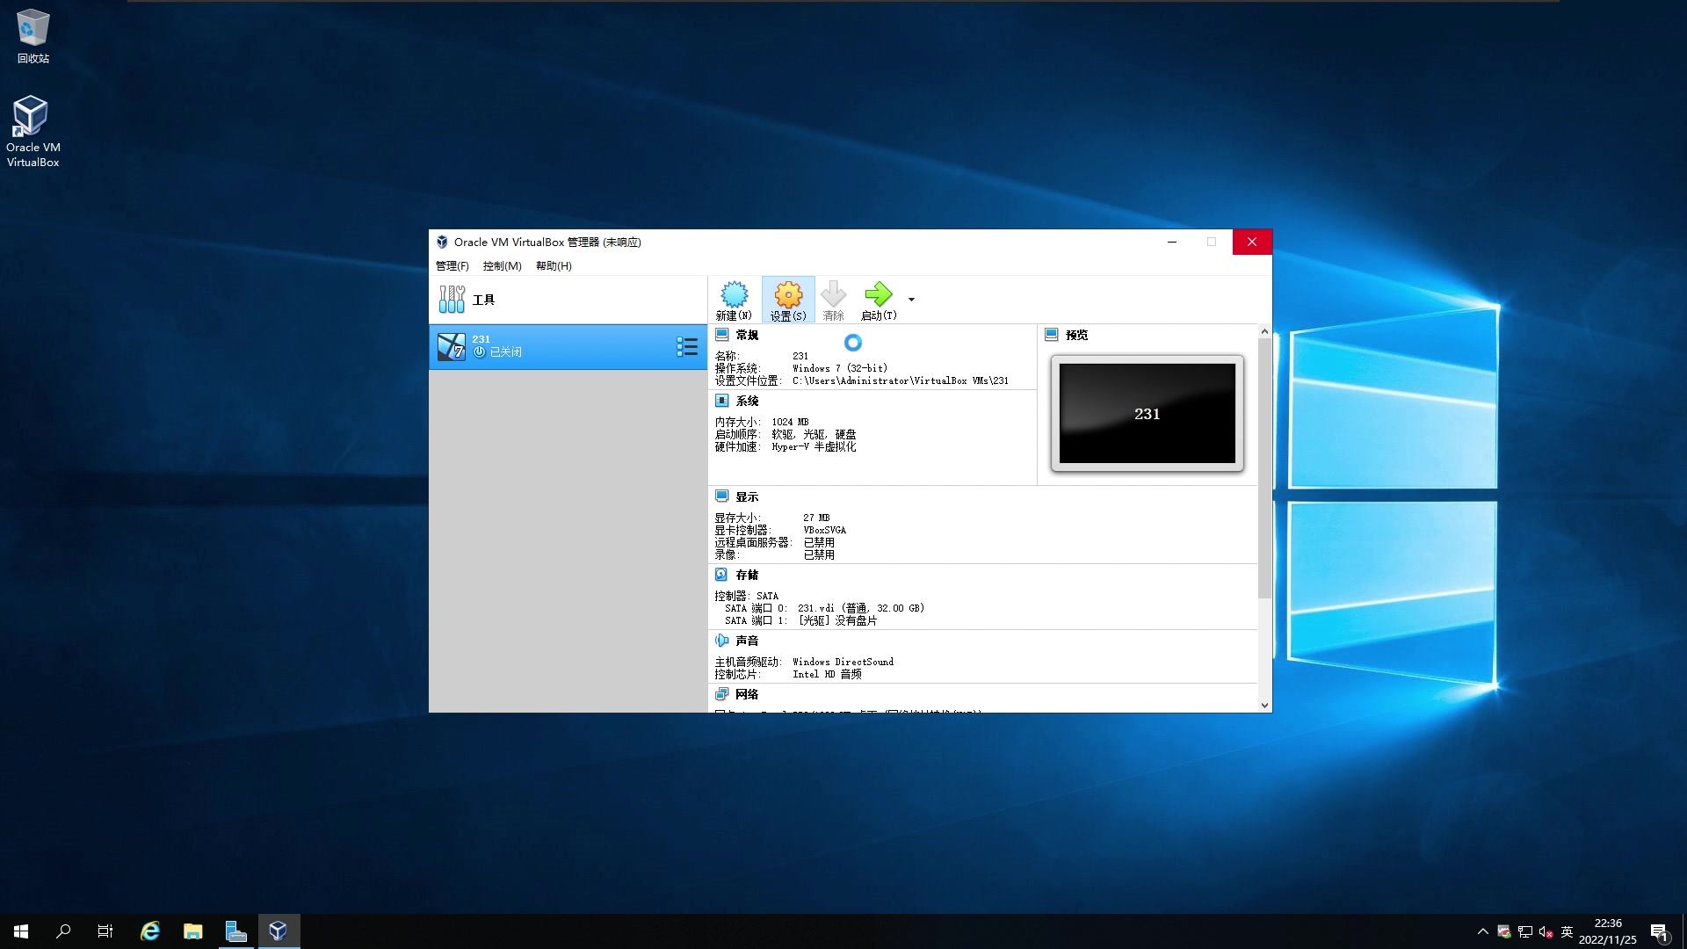Click the Start (启动) green arrow
The width and height of the screenshot is (1687, 949).
pyautogui.click(x=878, y=295)
